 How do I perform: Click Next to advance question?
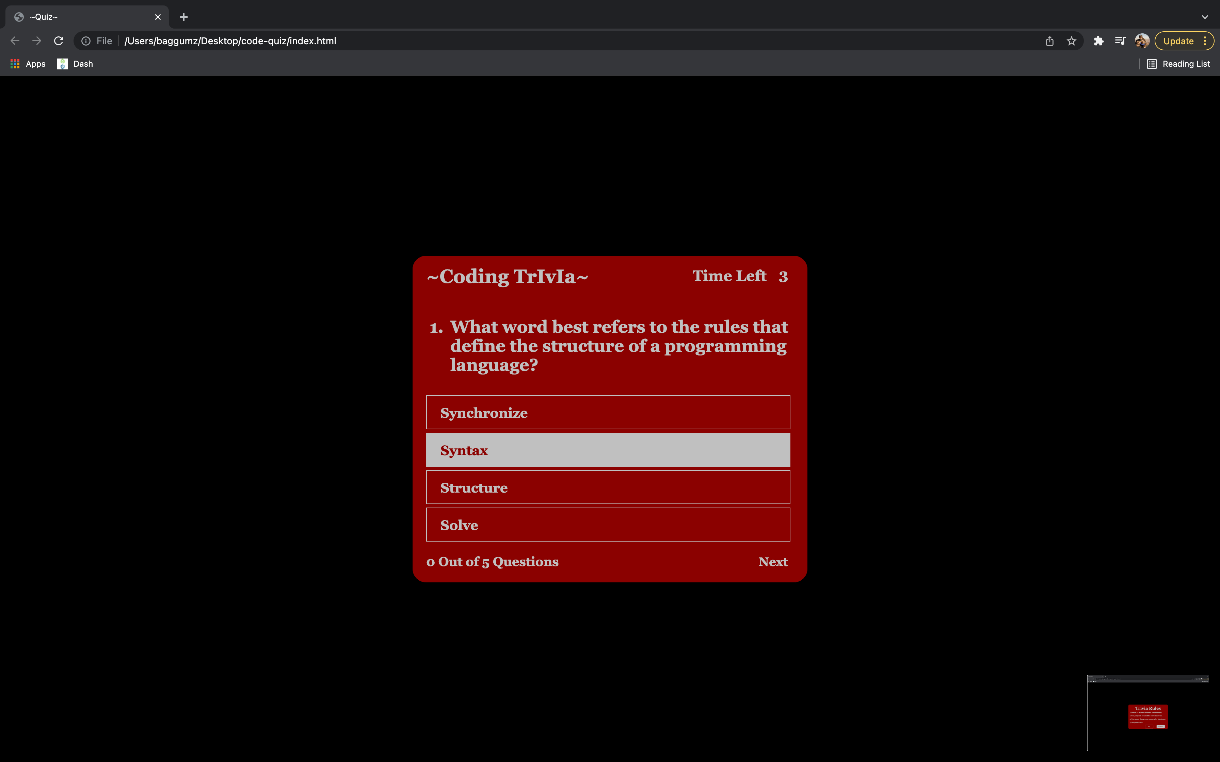[772, 561]
